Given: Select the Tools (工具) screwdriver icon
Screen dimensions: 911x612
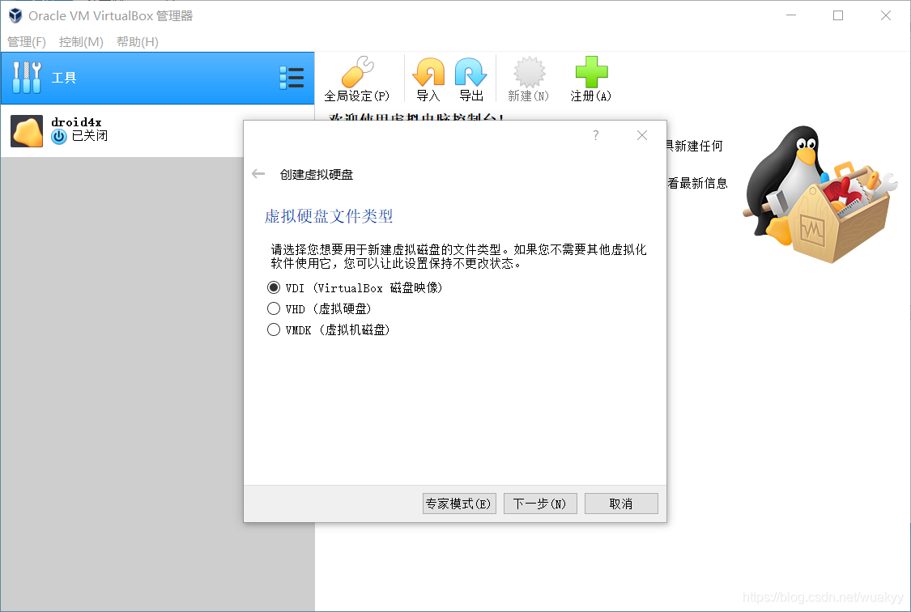Looking at the screenshot, I should pos(27,78).
